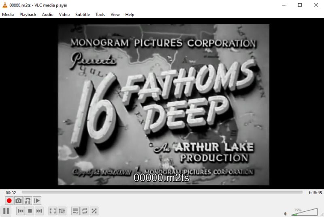Screen dimensions: 324x217
Task: Mute audio using speaker icon
Action: coord(286,213)
